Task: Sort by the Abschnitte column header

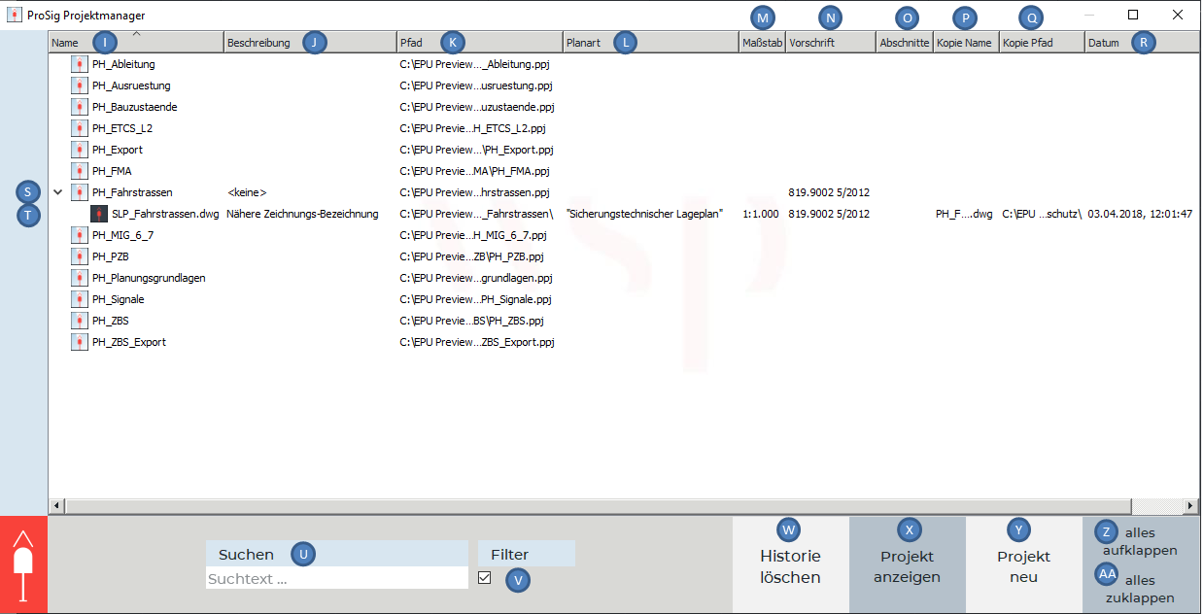Action: point(904,43)
